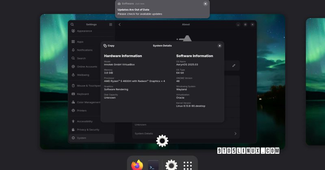Go back using the About page arrow
The height and width of the screenshot is (170, 325).
point(119,24)
